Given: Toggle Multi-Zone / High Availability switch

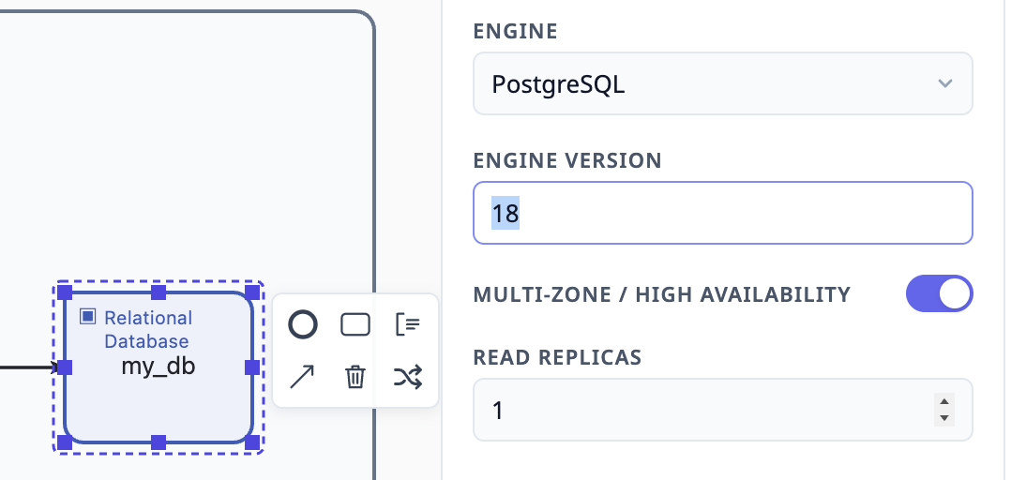Looking at the screenshot, I should click(x=939, y=293).
